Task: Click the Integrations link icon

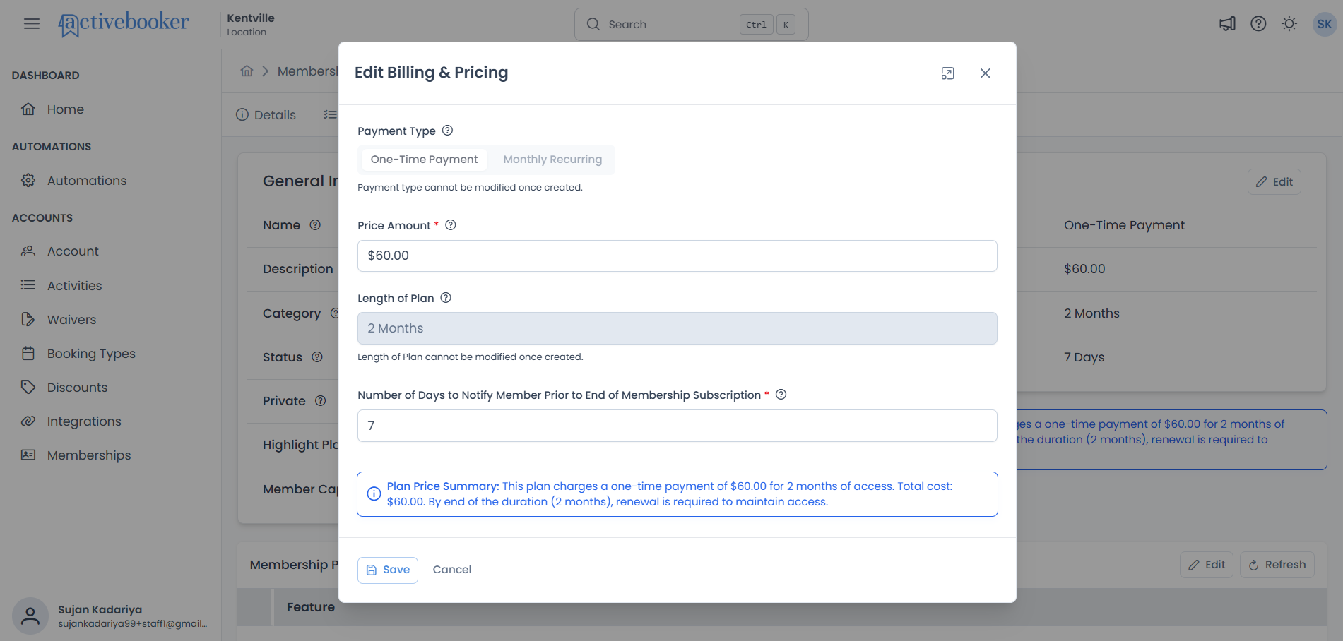Action: 28,421
